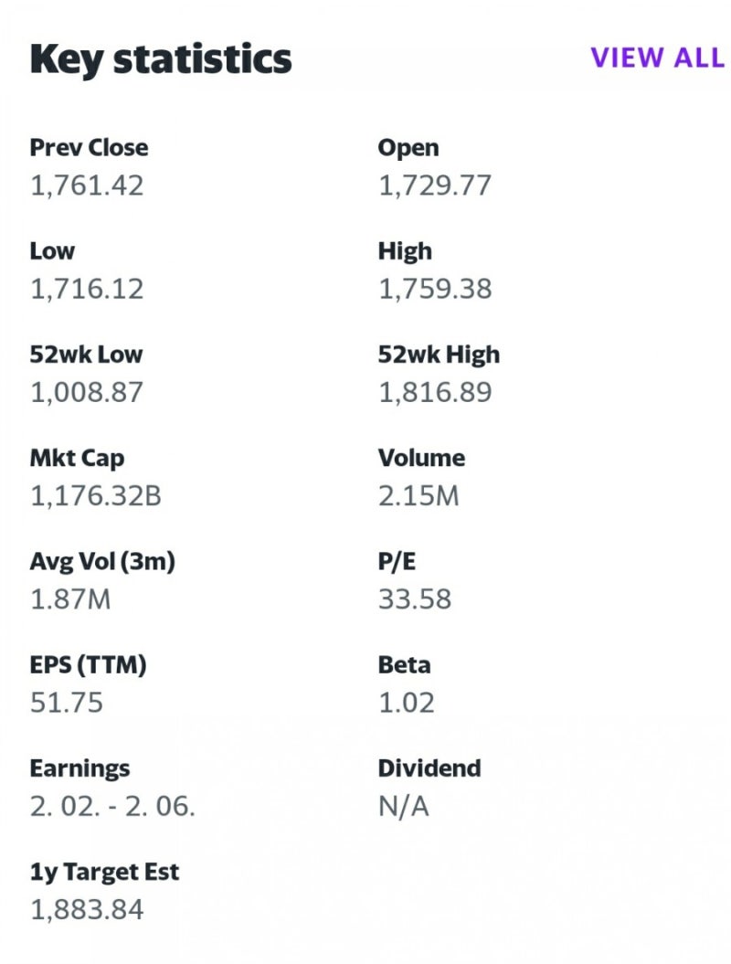Select the EPS (TTM) value 51.75

tap(67, 703)
